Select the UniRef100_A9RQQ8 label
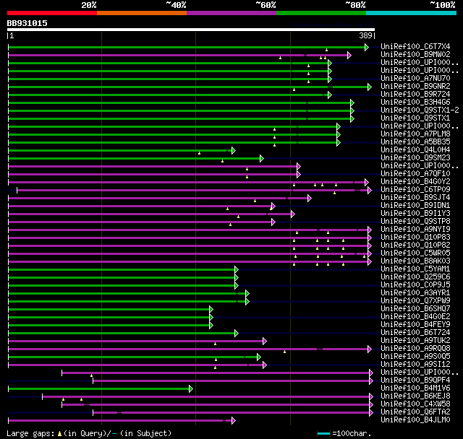Screen dimensions: 463x439 415,349
